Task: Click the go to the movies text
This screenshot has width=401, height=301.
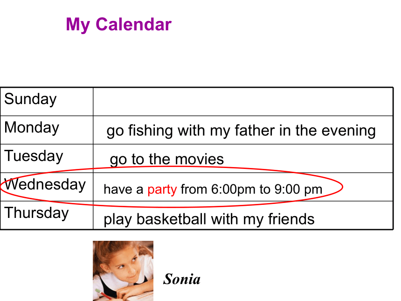Action: coord(167,160)
